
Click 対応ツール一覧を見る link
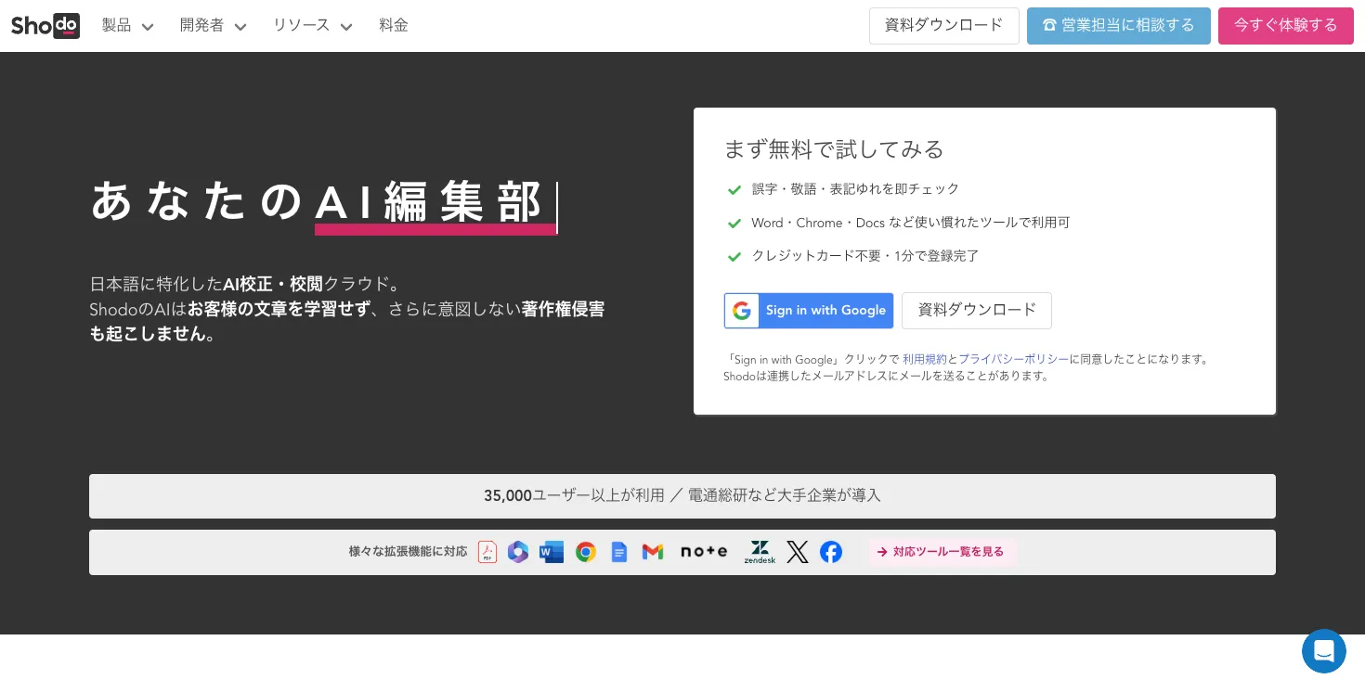pyautogui.click(x=942, y=552)
